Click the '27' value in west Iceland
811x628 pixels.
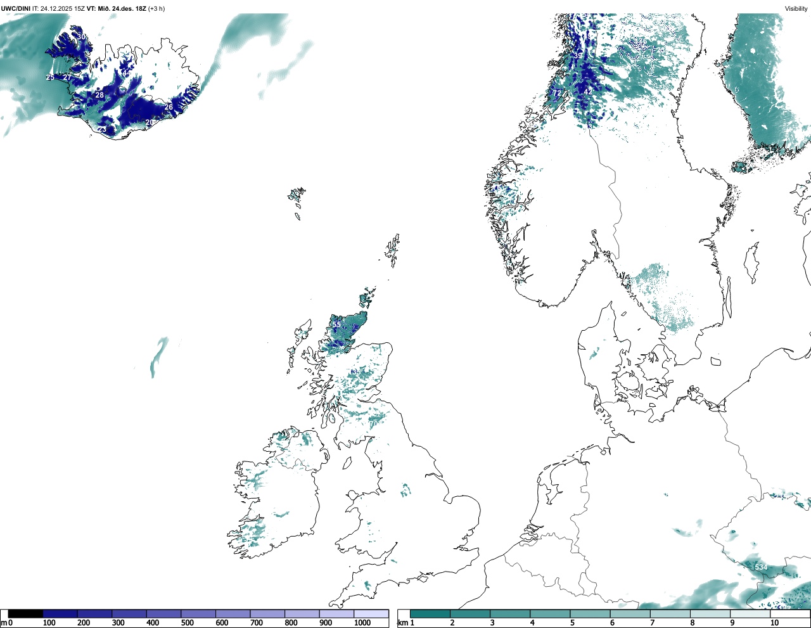click(67, 77)
